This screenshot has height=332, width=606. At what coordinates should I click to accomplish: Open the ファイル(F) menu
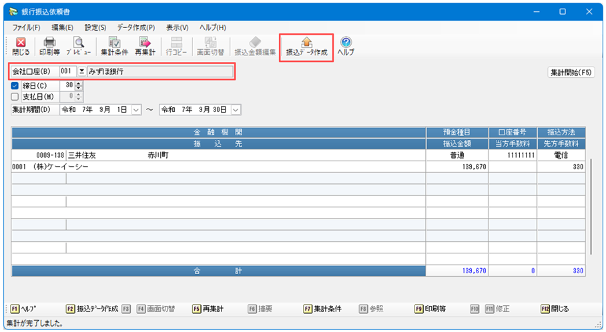[x=26, y=27]
